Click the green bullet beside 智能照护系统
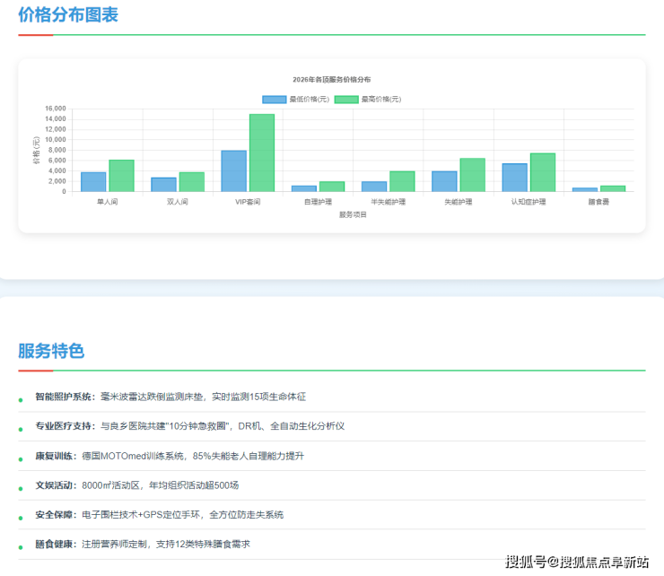Viewport: 664px width, 576px height. [x=21, y=399]
